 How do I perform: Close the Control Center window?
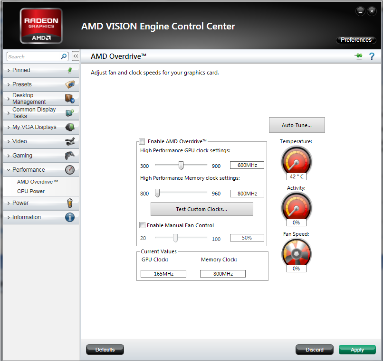pyautogui.click(x=372, y=11)
